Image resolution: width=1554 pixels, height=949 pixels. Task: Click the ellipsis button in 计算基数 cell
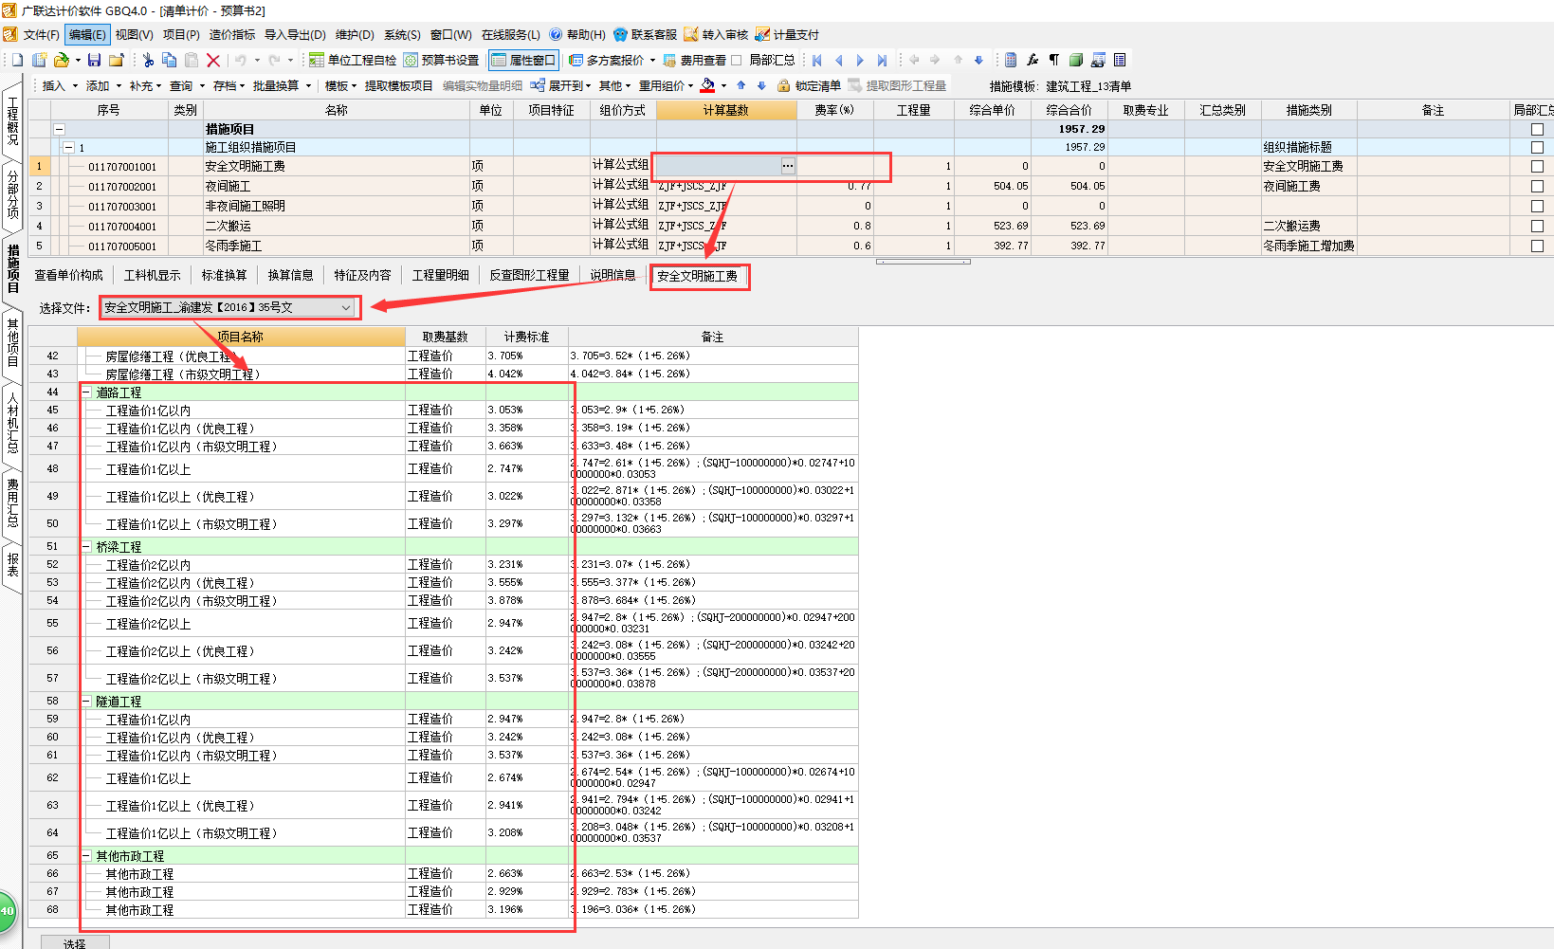pyautogui.click(x=788, y=166)
